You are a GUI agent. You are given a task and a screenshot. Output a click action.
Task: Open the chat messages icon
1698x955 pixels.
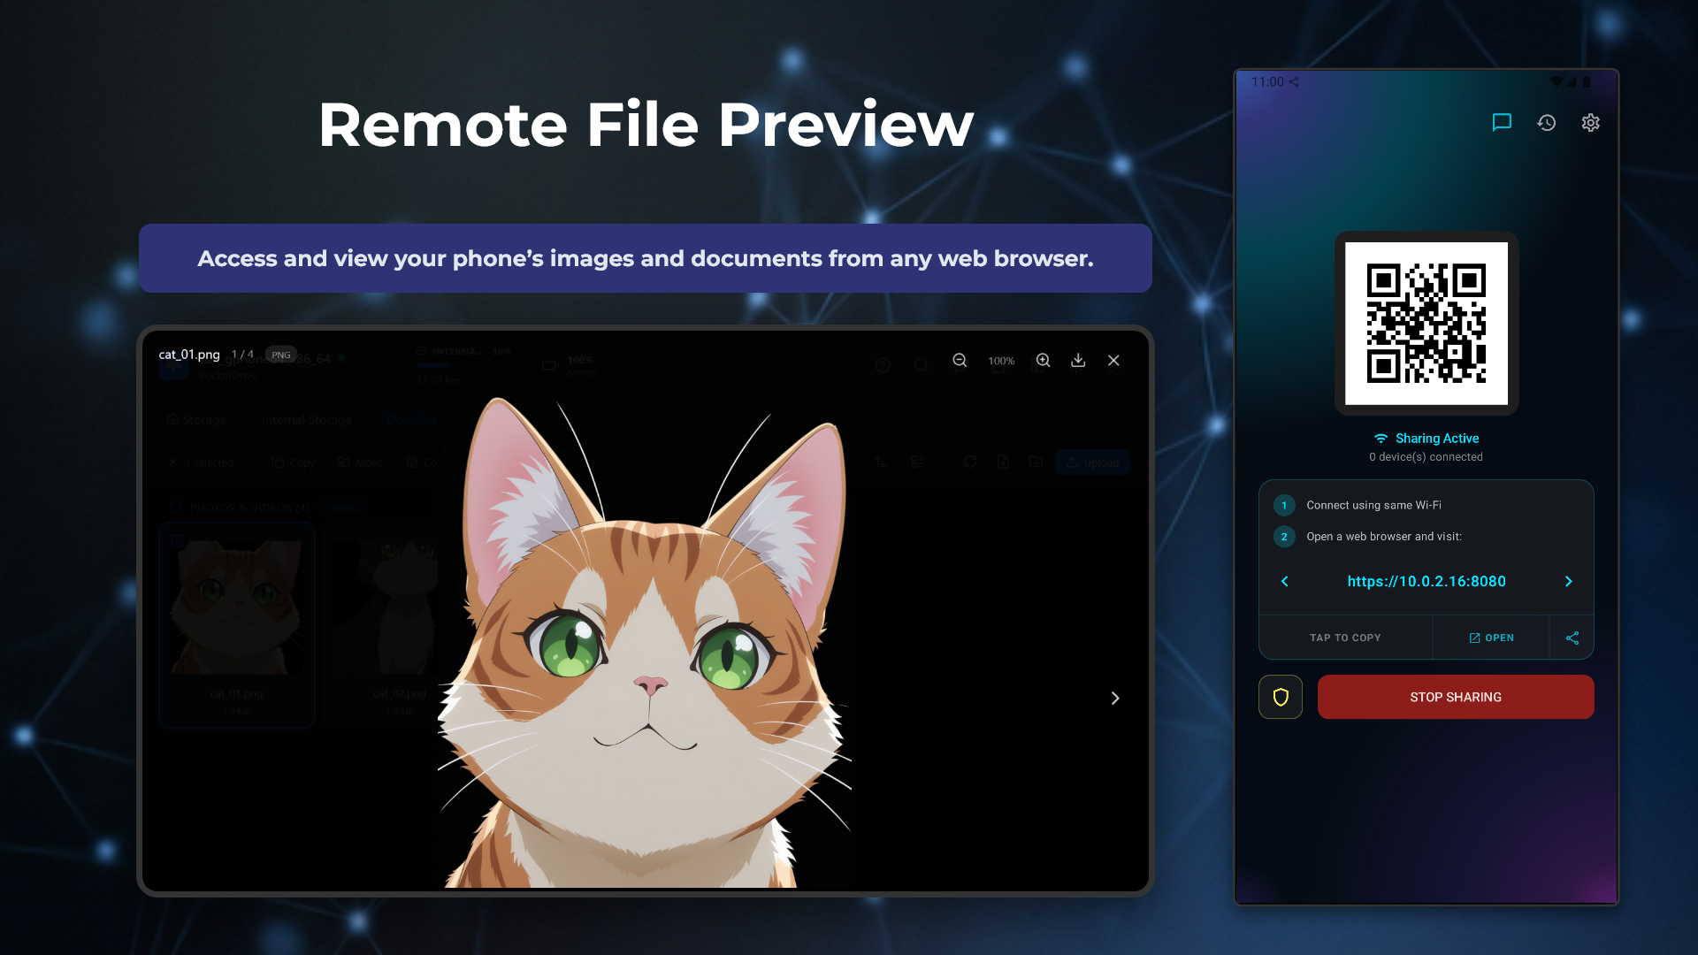(1502, 123)
